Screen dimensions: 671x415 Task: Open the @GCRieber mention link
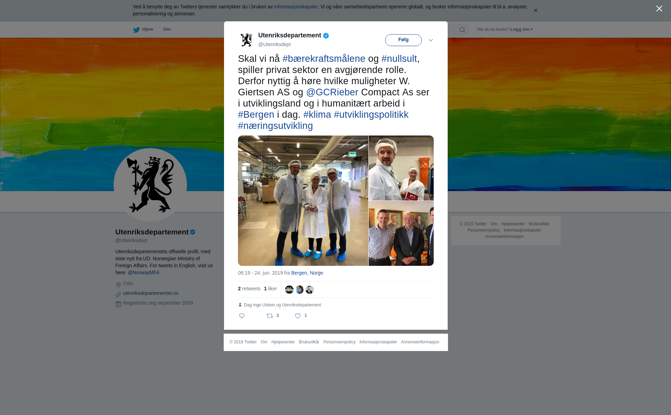pos(332,92)
